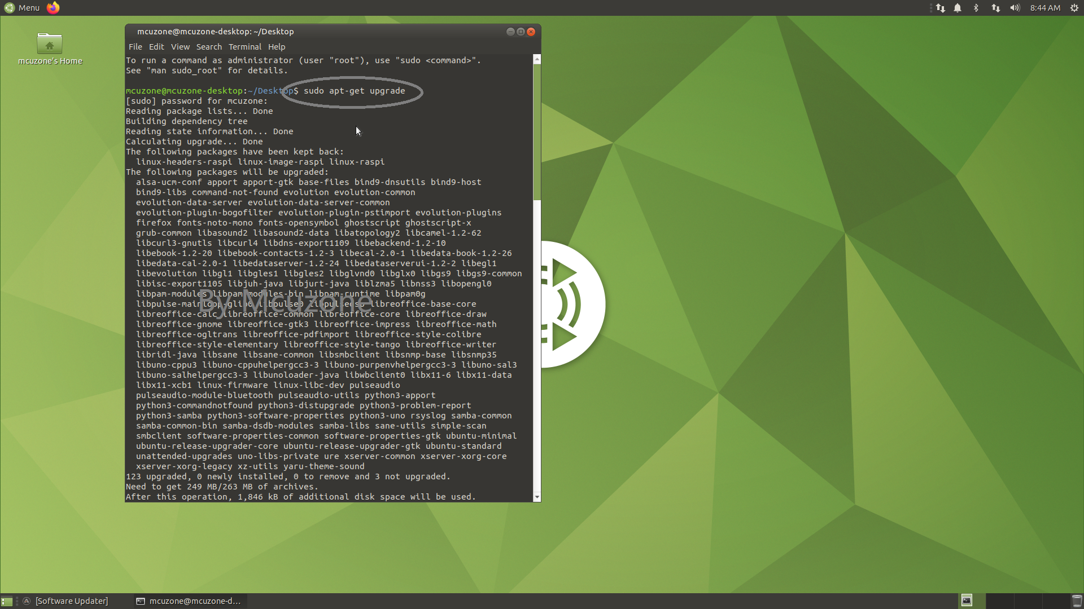Open the Trash icon in bottom panel
1084x609 pixels.
click(x=1077, y=601)
